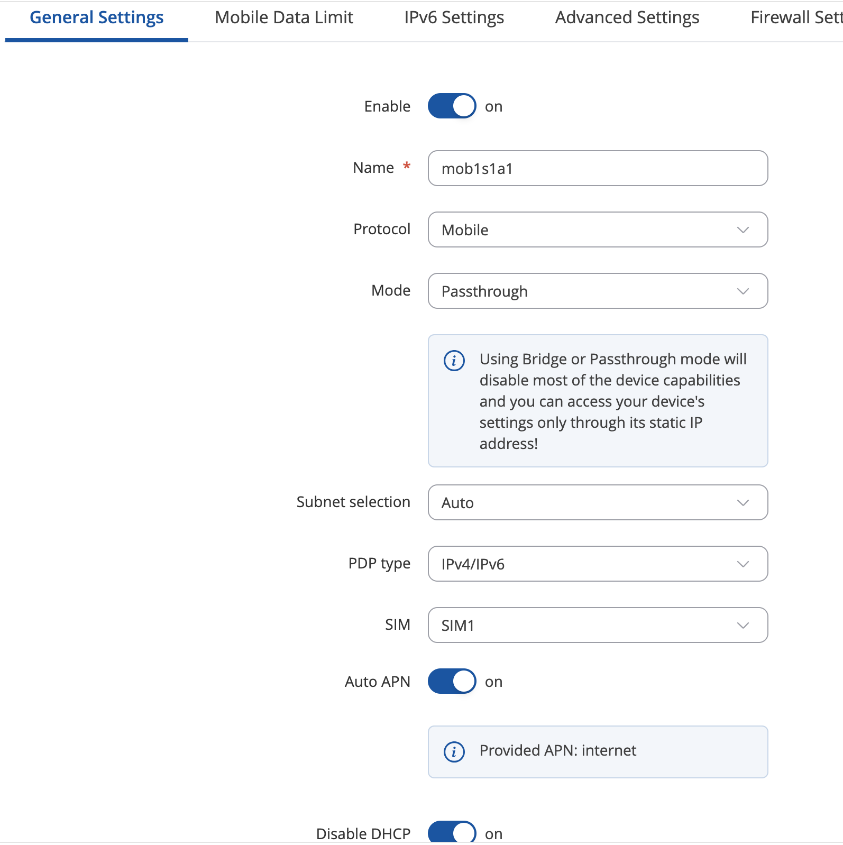843x845 pixels.
Task: Toggle the Disable DHCP switch
Action: [452, 832]
